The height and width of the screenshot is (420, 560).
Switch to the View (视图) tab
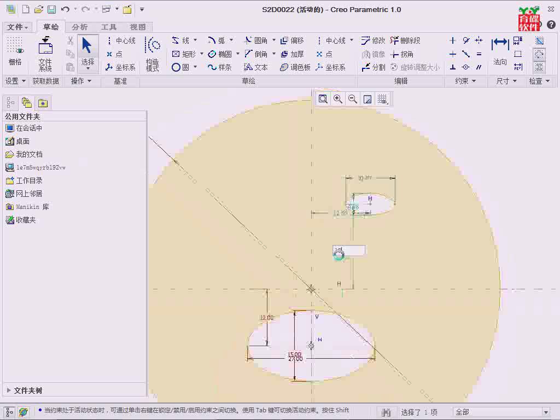137,27
